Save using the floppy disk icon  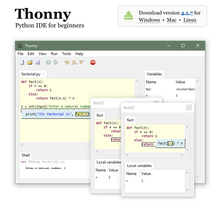(37, 63)
